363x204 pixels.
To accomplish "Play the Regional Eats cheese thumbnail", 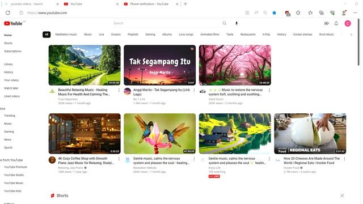I will [x=310, y=134].
